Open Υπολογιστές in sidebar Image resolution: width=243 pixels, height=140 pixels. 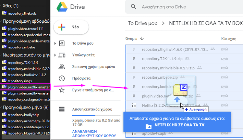[x=83, y=55]
